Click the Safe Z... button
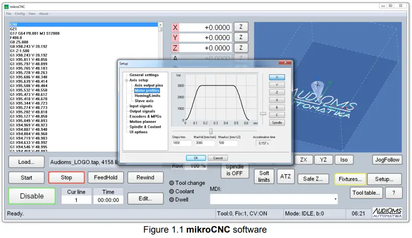 (313, 179)
